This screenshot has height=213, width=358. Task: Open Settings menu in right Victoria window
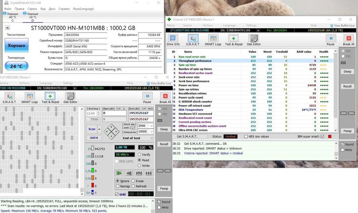click(x=251, y=25)
